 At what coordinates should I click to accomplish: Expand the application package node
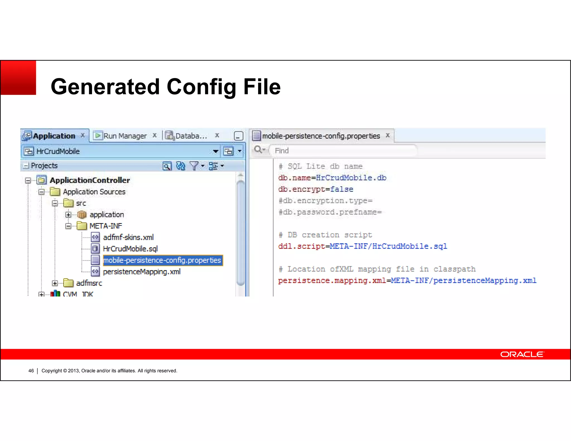[x=68, y=215]
